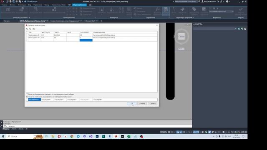
Task: Click the Отмена button in the dialog
Action: 142,104
